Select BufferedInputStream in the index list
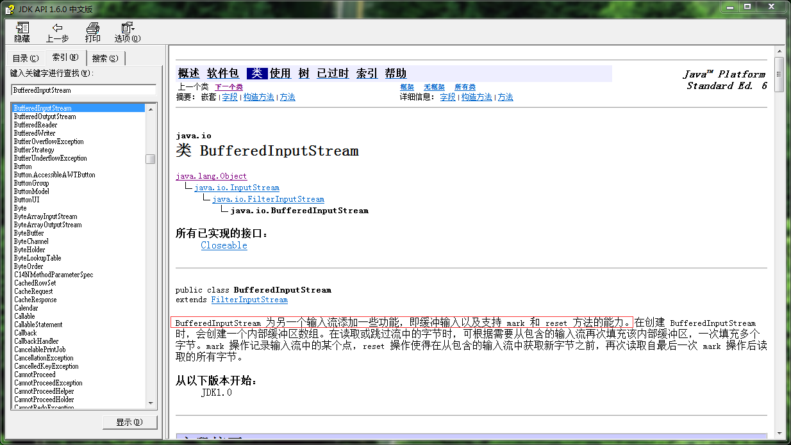The image size is (791, 445). (x=79, y=108)
